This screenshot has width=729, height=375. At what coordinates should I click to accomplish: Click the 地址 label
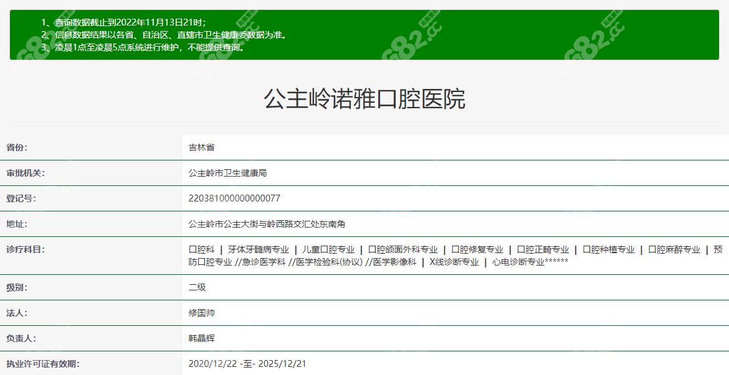point(17,224)
